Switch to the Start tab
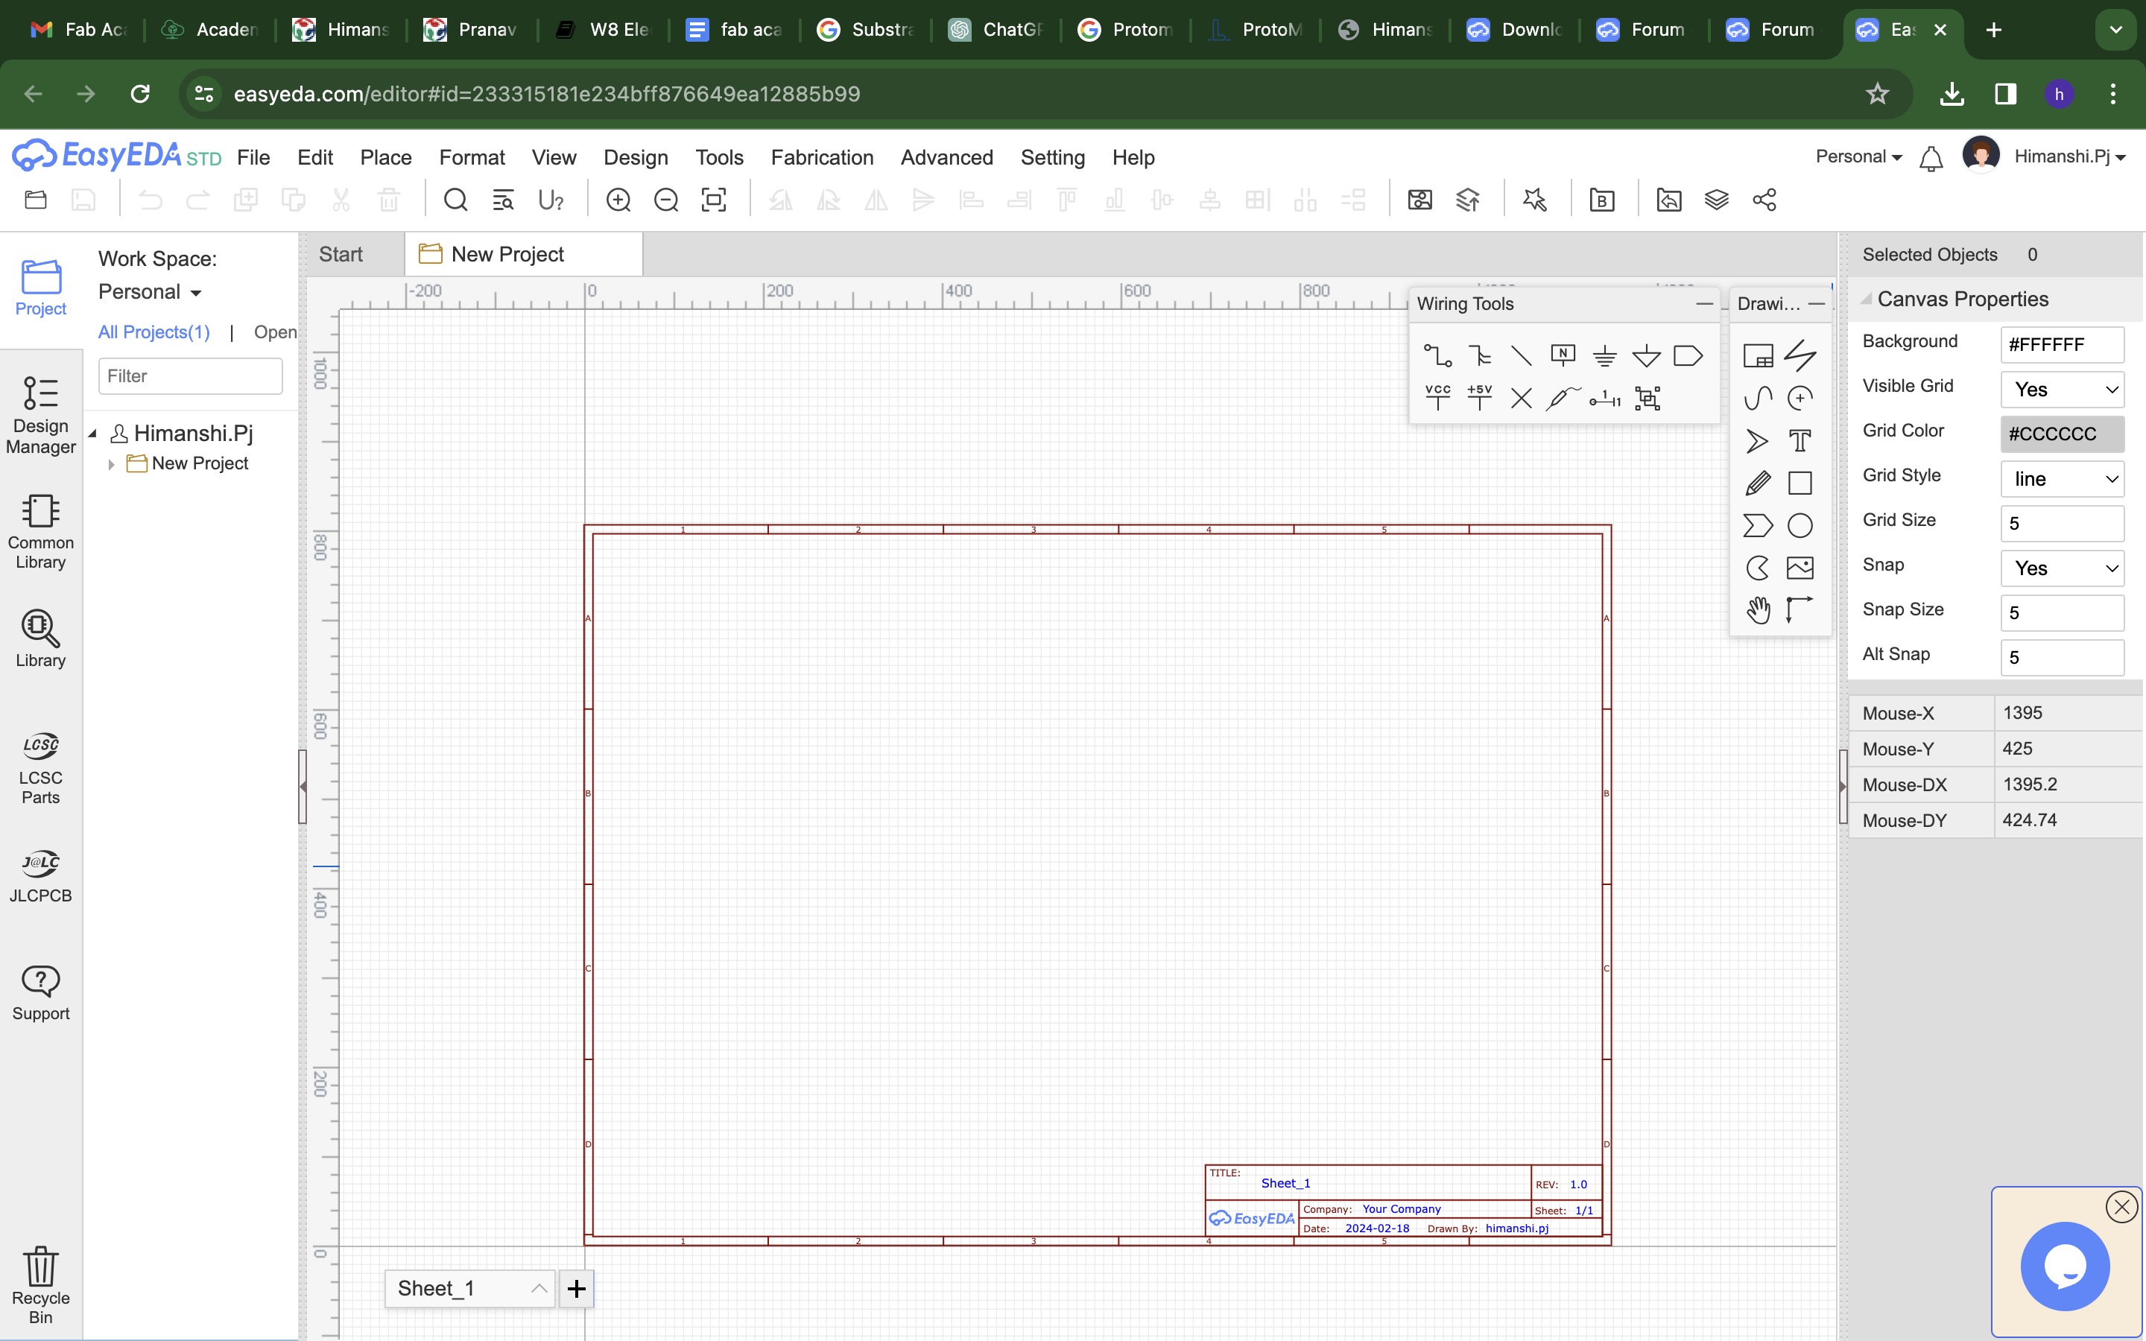The width and height of the screenshot is (2146, 1341). 341,255
